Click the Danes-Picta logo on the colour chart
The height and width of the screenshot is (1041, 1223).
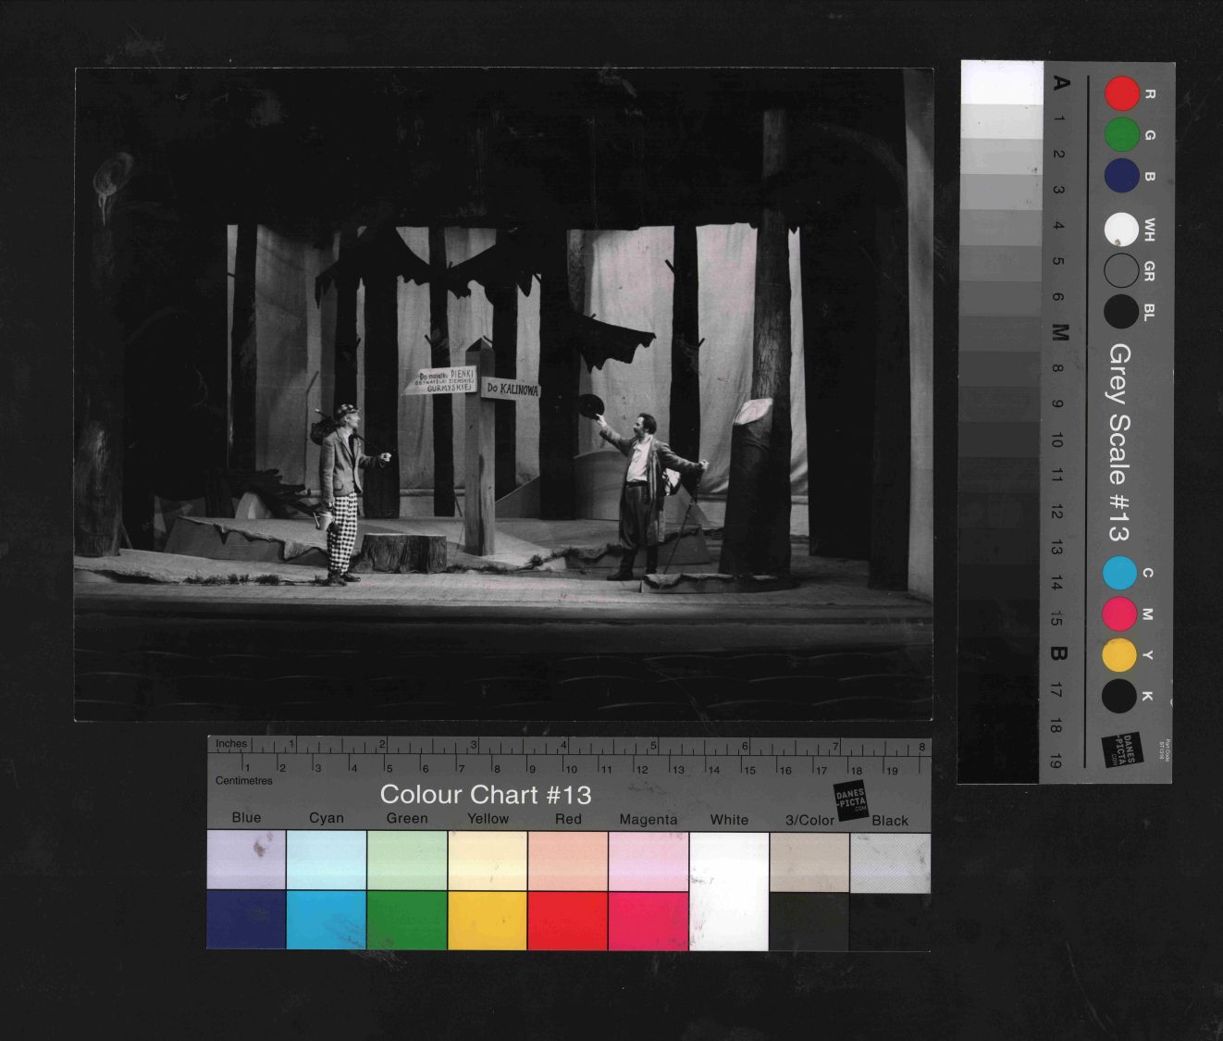click(x=851, y=800)
